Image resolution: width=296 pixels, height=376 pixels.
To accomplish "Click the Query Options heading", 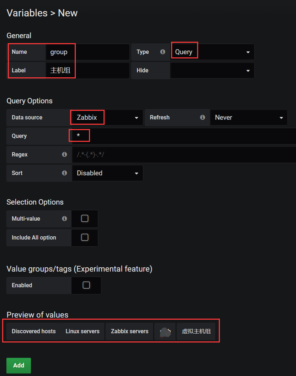I will 30,101.
